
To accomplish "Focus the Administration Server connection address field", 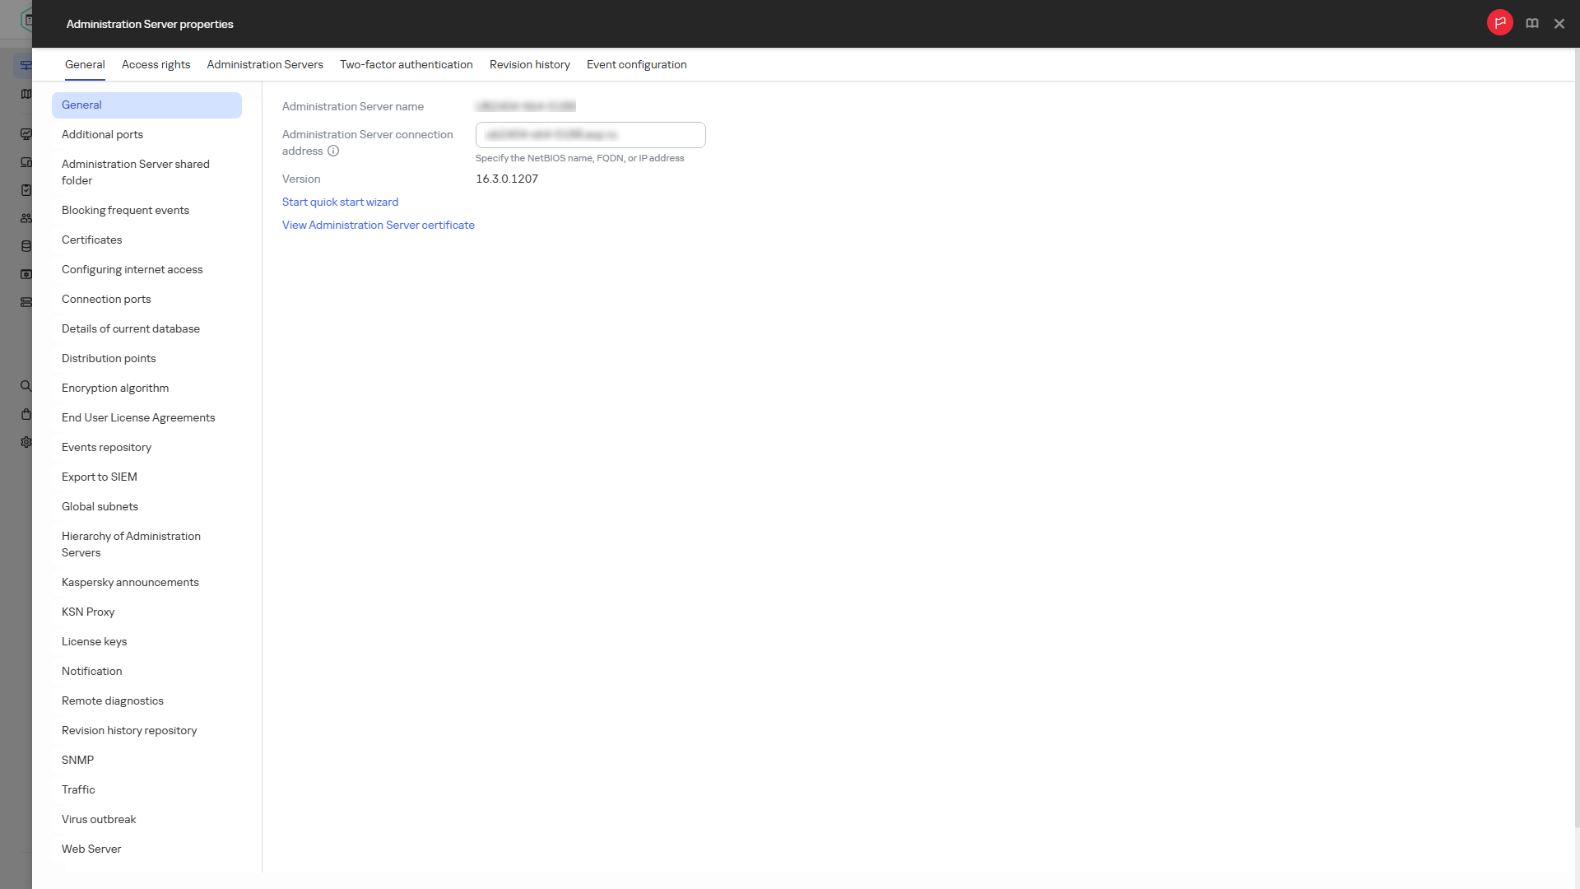I will (591, 135).
